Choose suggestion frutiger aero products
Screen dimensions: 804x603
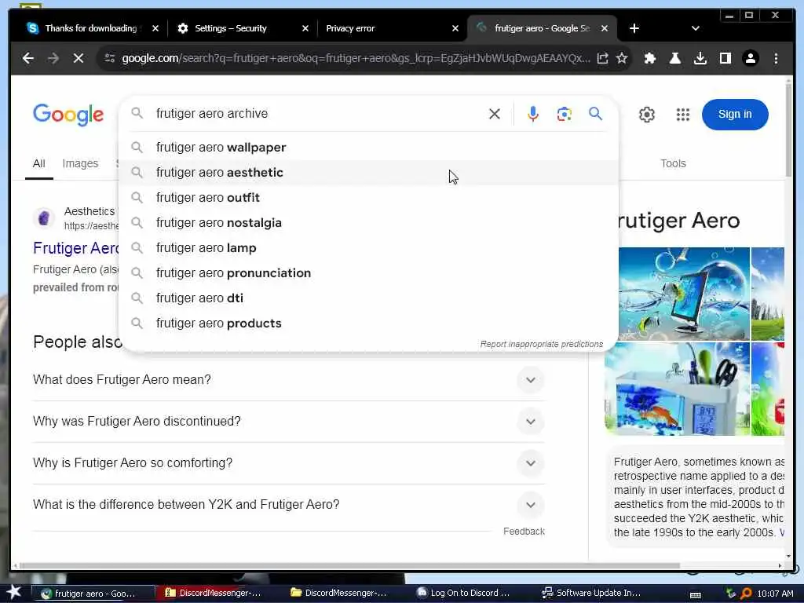click(x=368, y=323)
